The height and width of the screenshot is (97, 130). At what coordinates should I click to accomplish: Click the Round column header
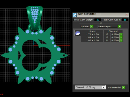click(x=92, y=31)
